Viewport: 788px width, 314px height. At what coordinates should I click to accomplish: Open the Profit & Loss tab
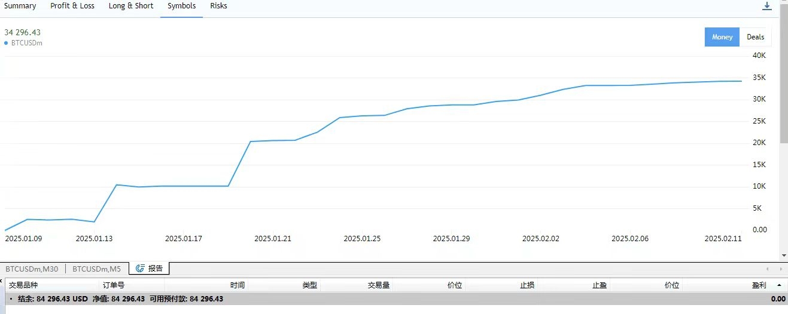point(72,6)
